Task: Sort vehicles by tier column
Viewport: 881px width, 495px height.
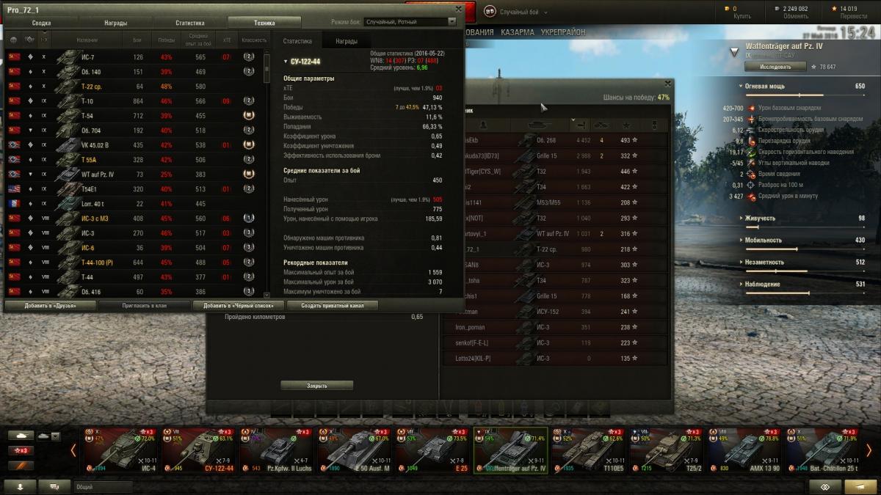Action: (x=44, y=40)
